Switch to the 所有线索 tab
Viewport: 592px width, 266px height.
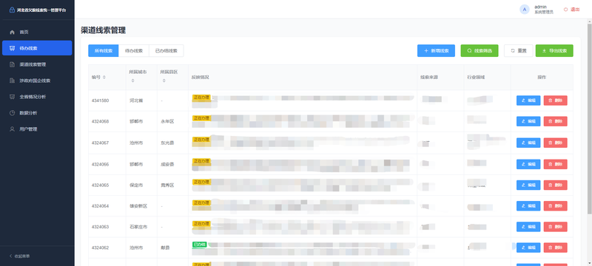[104, 51]
